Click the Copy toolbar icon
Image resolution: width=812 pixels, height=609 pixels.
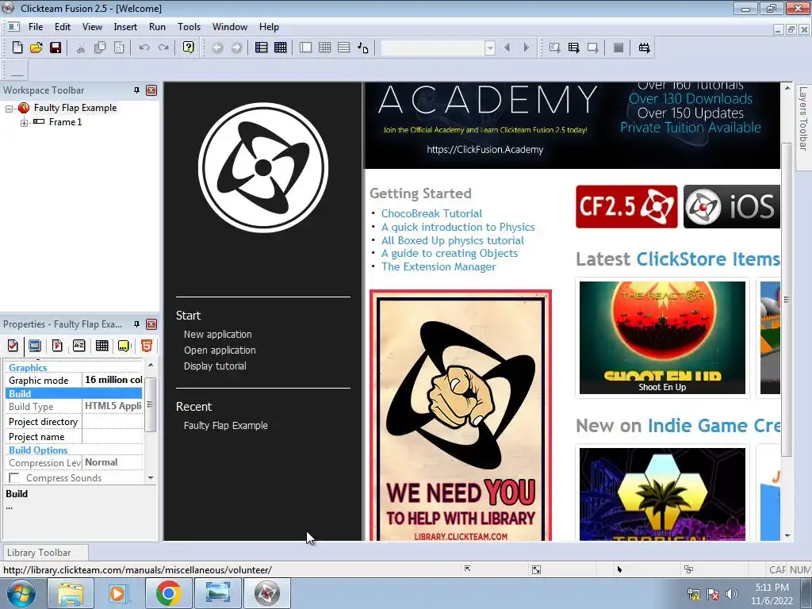[x=99, y=48]
